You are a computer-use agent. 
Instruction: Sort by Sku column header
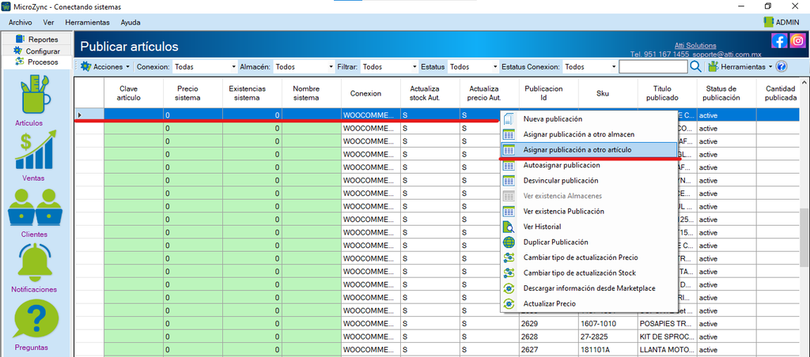[x=608, y=93]
